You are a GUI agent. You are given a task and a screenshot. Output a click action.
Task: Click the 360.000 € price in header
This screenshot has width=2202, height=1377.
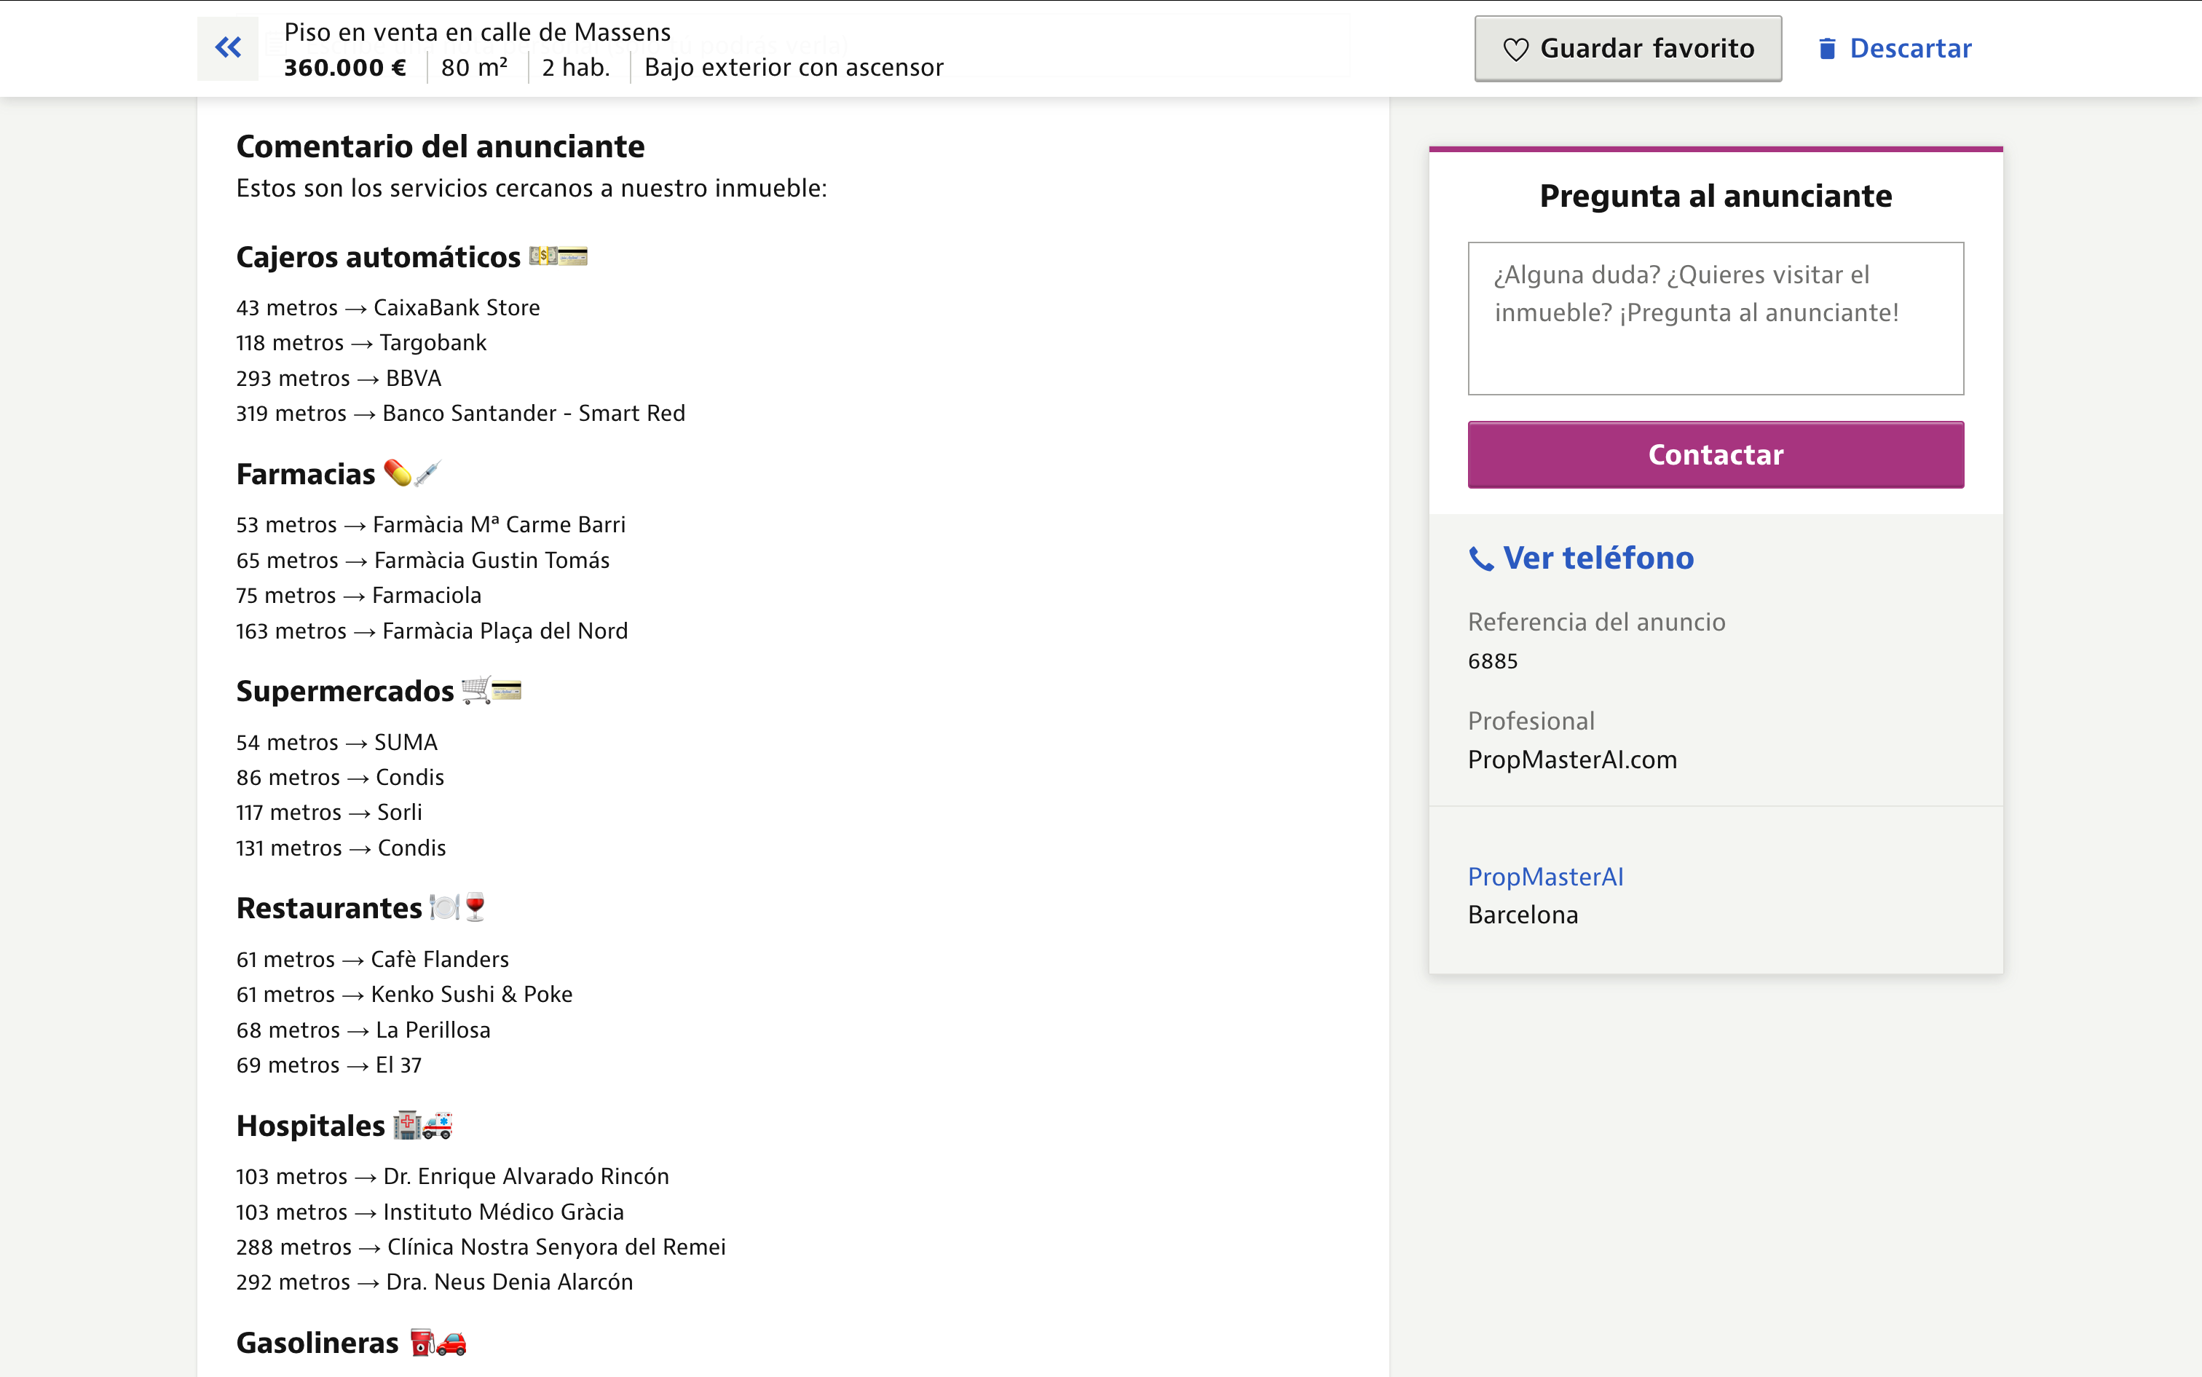pos(344,68)
